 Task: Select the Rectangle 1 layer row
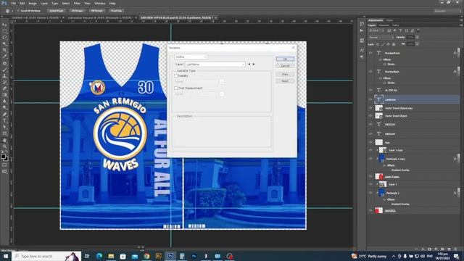click(x=413, y=193)
